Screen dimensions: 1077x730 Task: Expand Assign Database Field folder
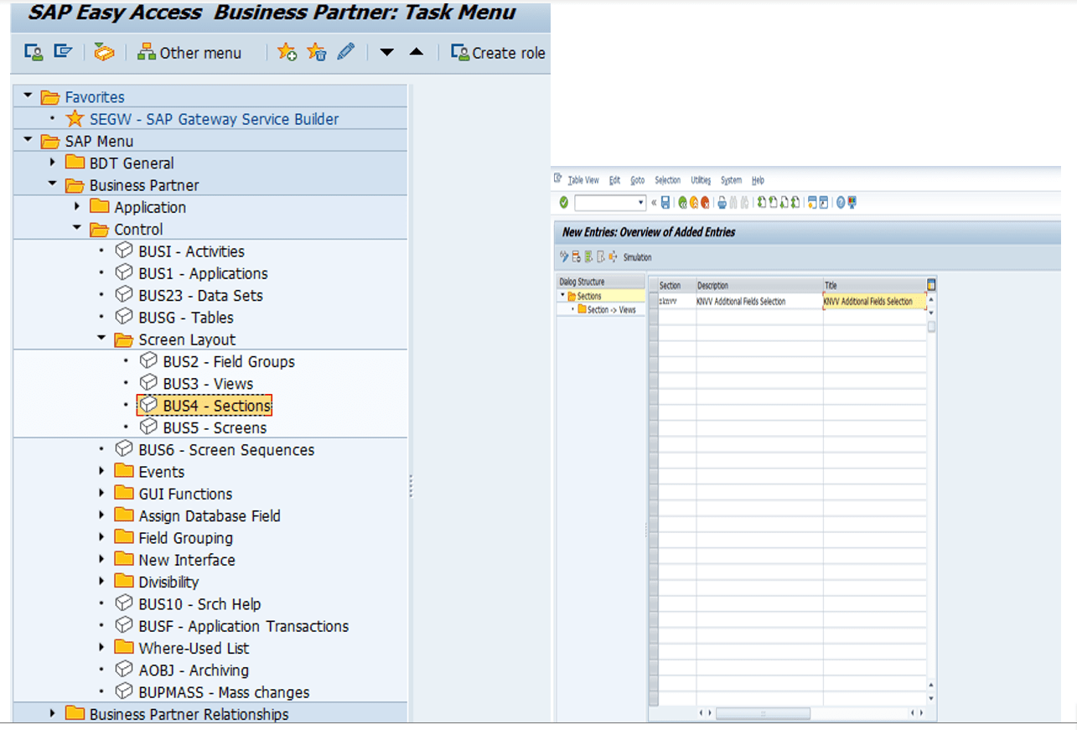coord(102,515)
